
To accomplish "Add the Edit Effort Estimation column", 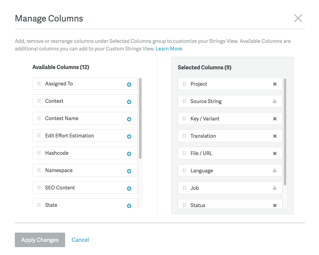I will click(x=129, y=136).
